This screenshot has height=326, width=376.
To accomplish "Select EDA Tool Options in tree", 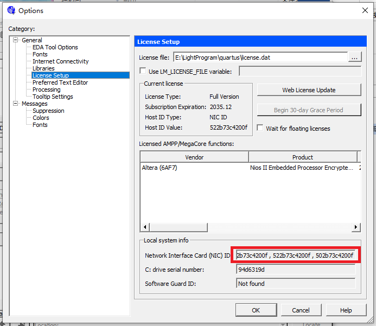I will [55, 47].
